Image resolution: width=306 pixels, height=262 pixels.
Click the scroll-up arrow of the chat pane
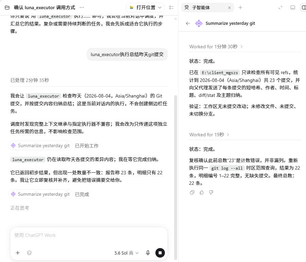click(x=176, y=19)
